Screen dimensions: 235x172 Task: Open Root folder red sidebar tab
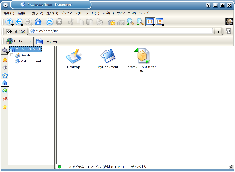5,99
